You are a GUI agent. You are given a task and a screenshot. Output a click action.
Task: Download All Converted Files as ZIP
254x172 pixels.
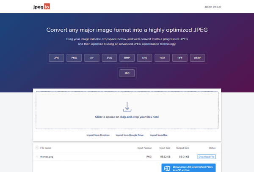[x=188, y=168]
